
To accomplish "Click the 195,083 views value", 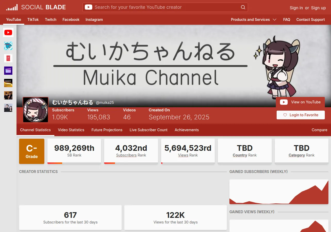I will tap(99, 117).
